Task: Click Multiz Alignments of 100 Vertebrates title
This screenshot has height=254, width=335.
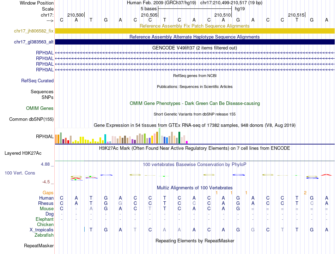Action: pyautogui.click(x=195, y=188)
